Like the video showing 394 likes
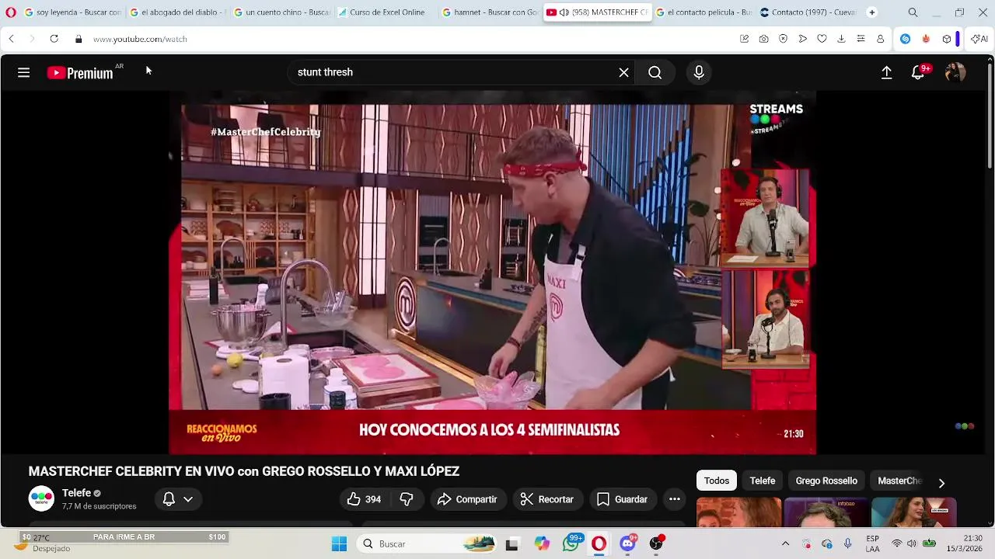This screenshot has width=995, height=559. (x=364, y=499)
